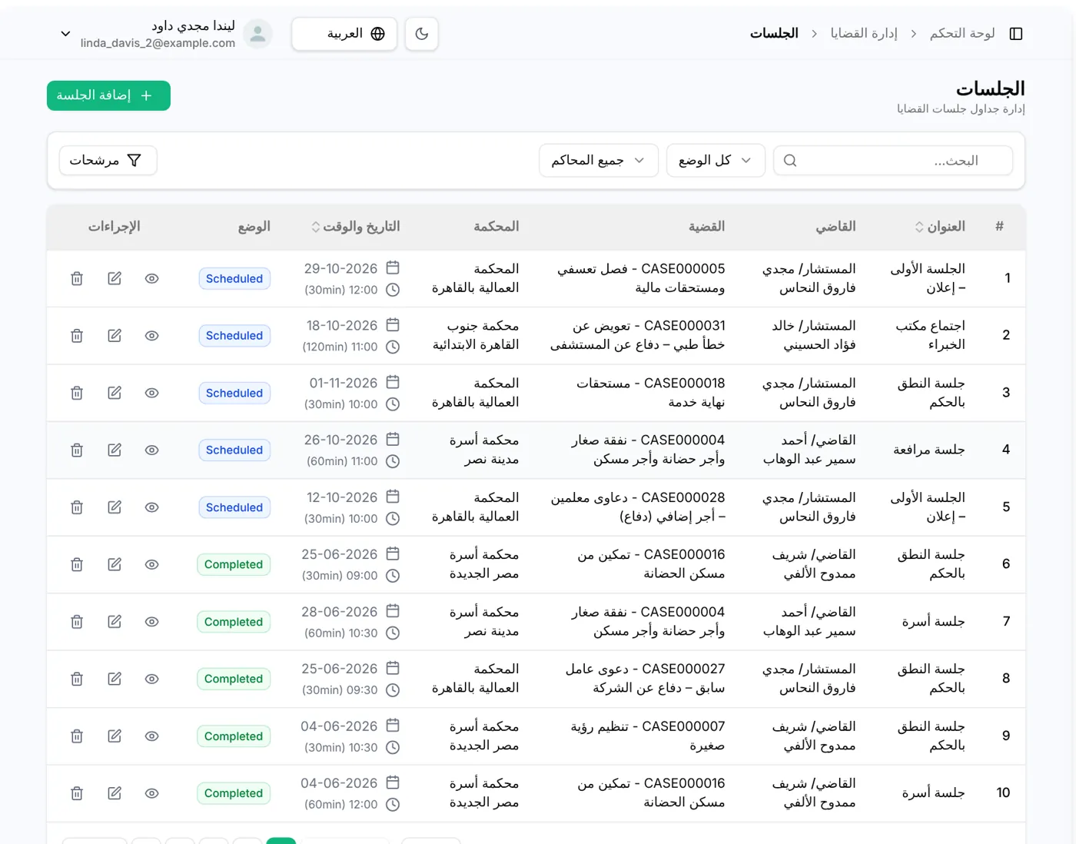This screenshot has width=1076, height=844.
Task: Edit the CASE000031 session
Action: [x=115, y=336]
